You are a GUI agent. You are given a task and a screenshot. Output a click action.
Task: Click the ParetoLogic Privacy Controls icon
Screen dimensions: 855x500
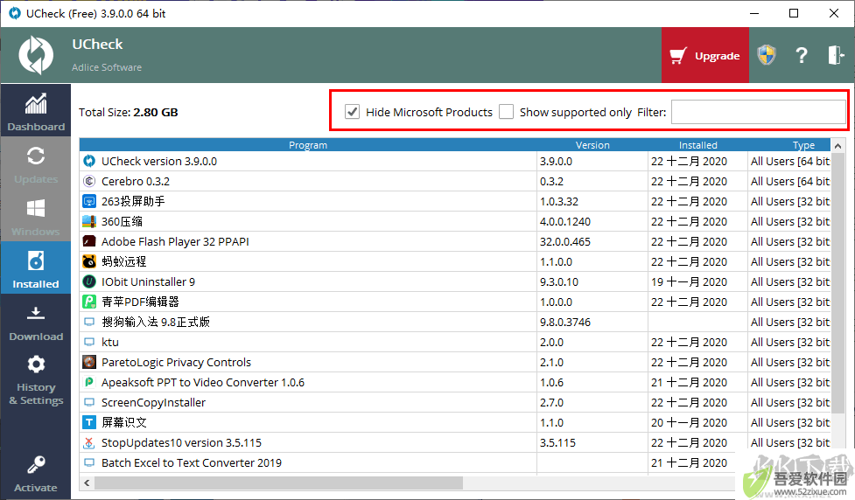tap(89, 362)
